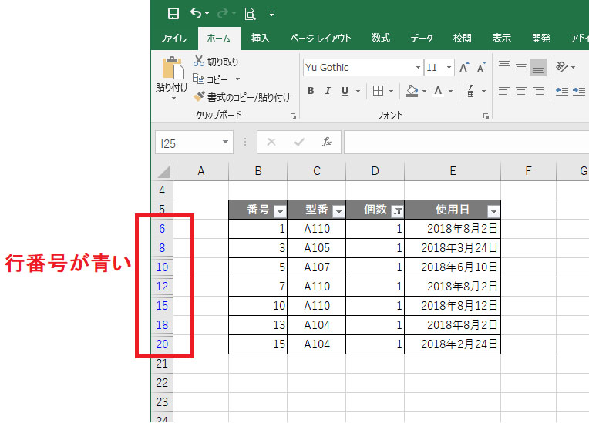Decrease font size with smaller A icon
This screenshot has width=589, height=423.
[481, 67]
